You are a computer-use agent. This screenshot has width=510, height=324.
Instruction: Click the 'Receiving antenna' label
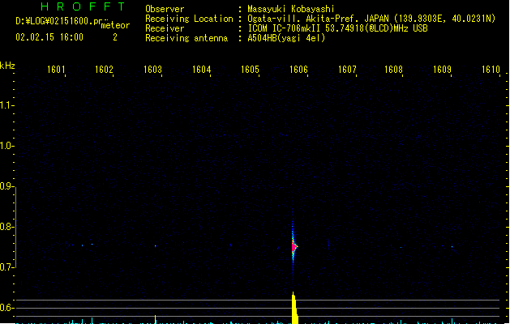[x=186, y=38]
